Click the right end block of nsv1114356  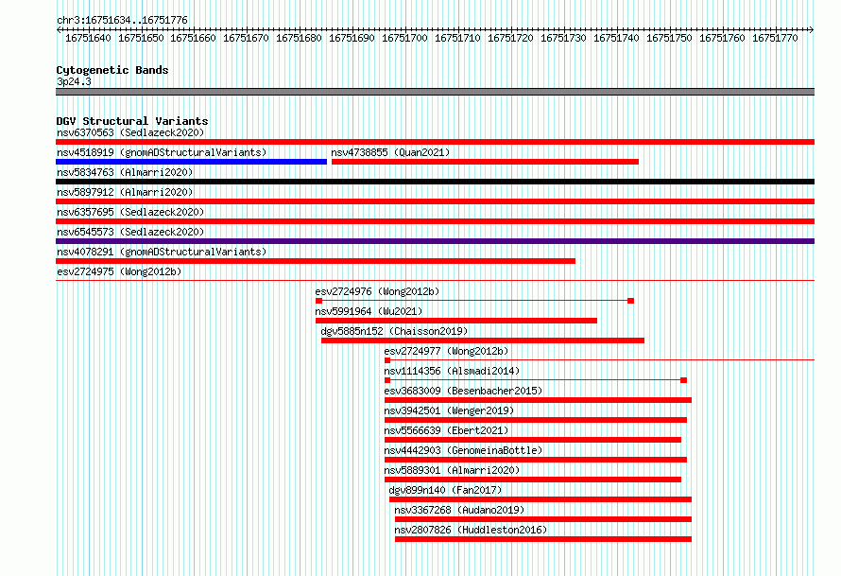(683, 380)
